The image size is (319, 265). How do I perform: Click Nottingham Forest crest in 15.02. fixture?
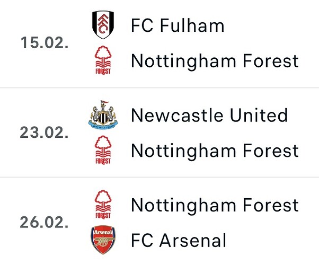point(103,60)
